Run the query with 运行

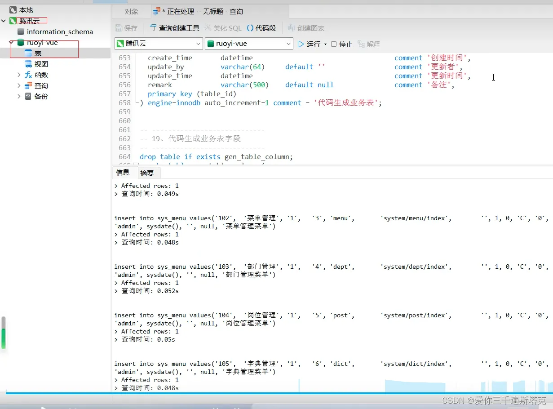point(310,44)
